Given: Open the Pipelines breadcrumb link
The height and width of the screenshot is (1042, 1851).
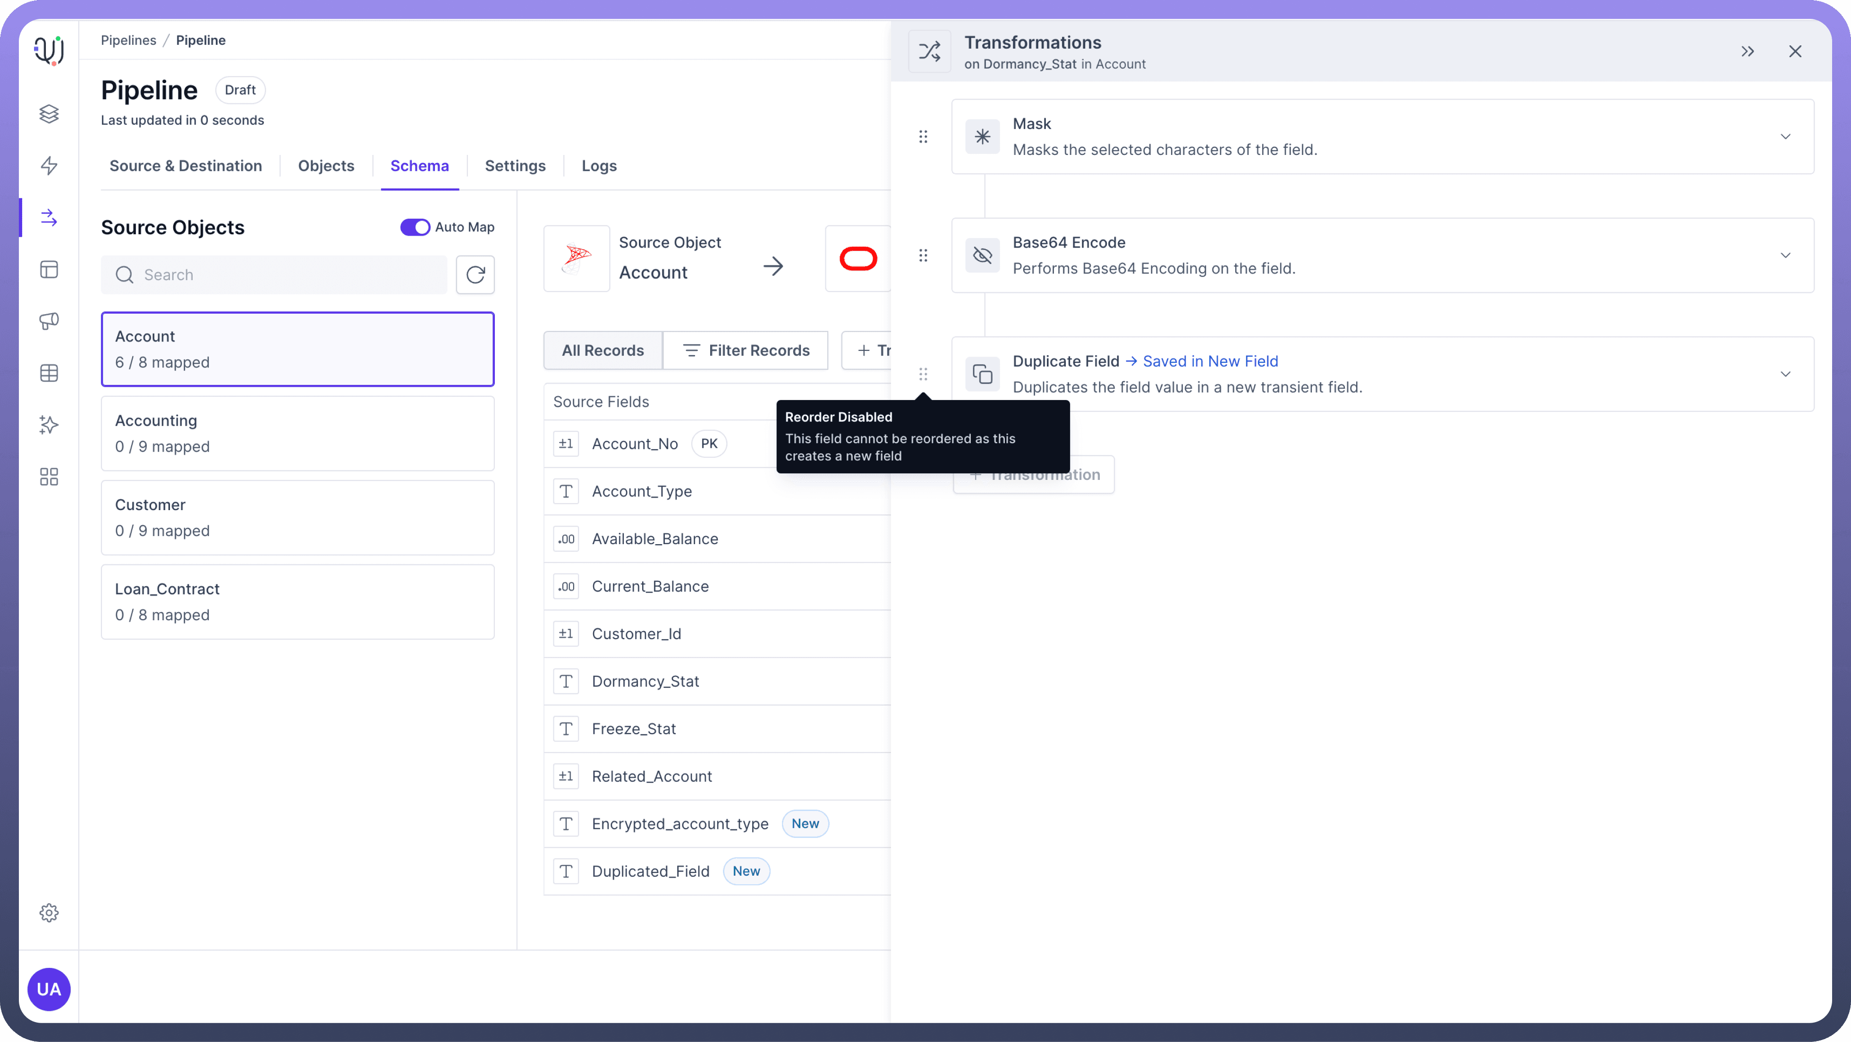Looking at the screenshot, I should (x=128, y=40).
